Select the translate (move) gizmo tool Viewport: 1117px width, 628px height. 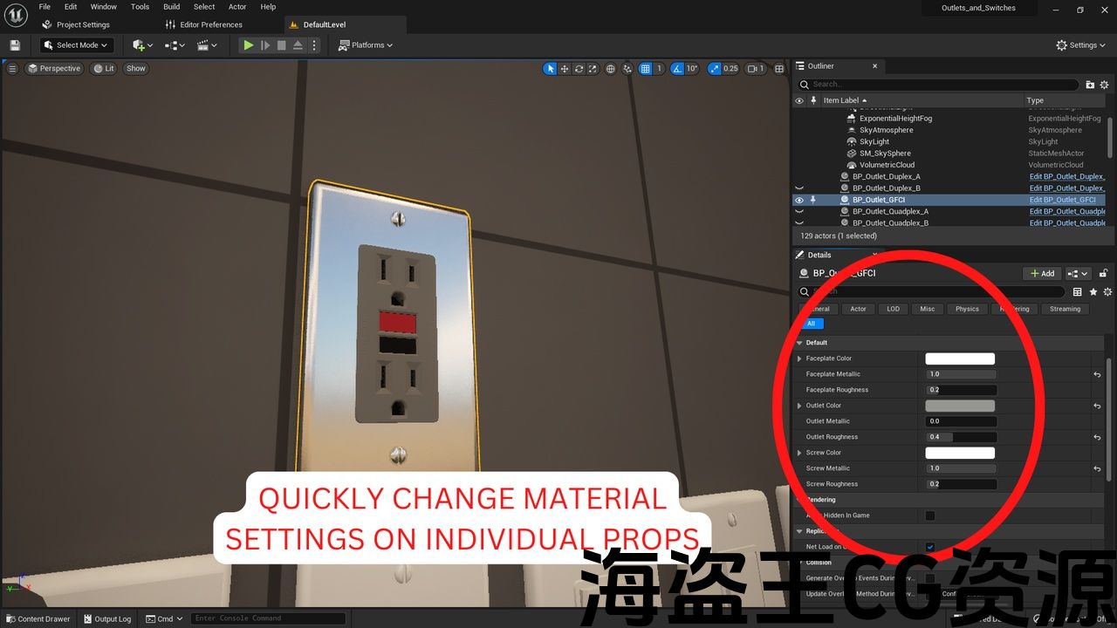(565, 69)
